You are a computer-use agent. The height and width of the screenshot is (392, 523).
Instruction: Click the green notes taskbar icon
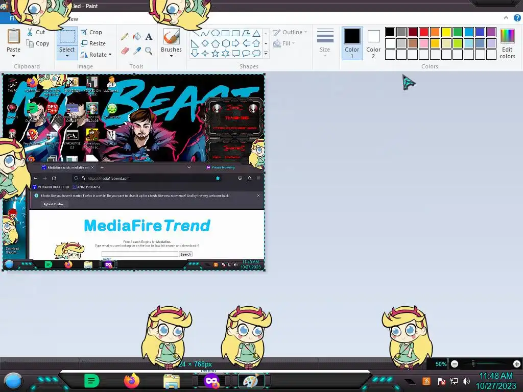[x=91, y=381]
